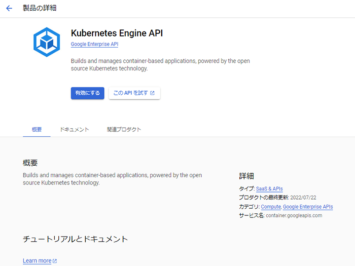Viewport: 355px width, 266px height.
Task: Switch to the ドキュメント tab
Action: [74, 129]
